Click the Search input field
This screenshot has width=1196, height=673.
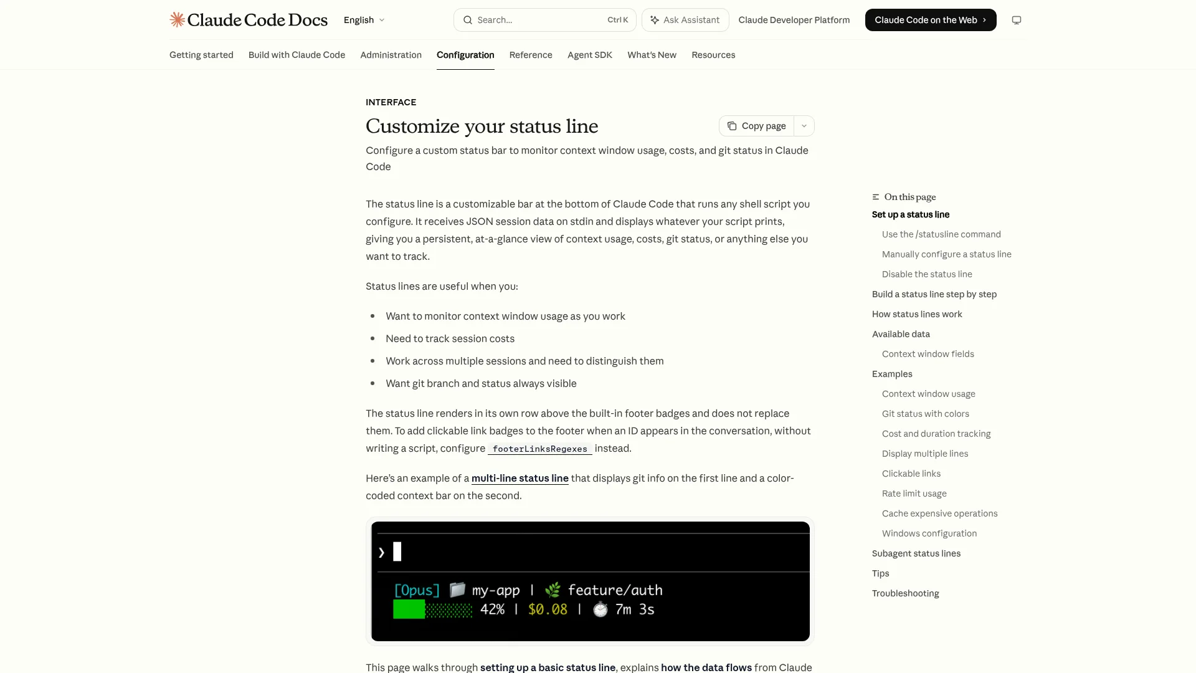coord(544,20)
